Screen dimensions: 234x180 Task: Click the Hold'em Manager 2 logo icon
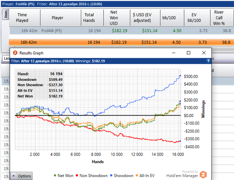pos(203,174)
